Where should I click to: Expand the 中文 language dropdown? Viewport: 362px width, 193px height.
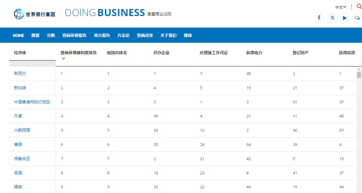(x=341, y=7)
